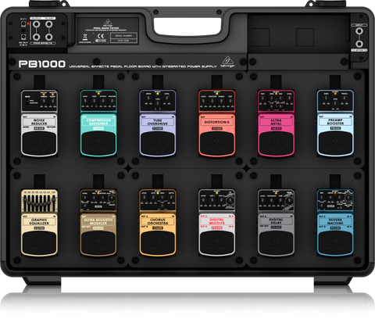Click the carrying handle cutout
The height and width of the screenshot is (319, 375).
point(187,27)
